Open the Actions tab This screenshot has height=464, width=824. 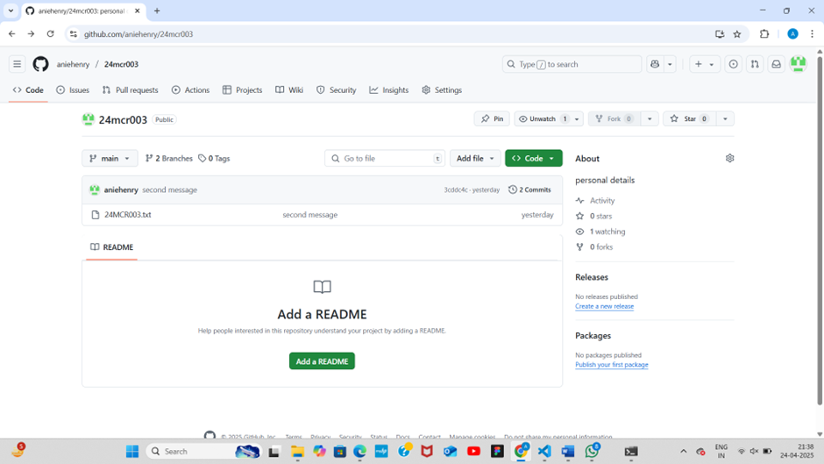(190, 90)
